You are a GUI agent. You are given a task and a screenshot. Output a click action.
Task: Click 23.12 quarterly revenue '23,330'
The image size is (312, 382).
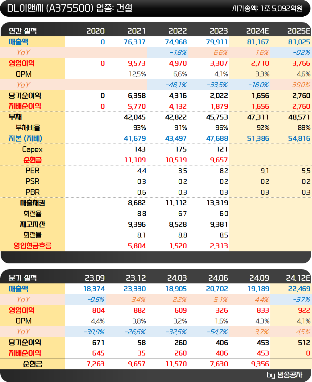point(135,289)
